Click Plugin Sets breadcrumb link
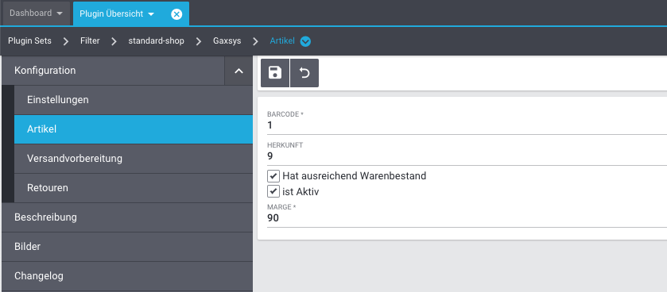Screen dimensions: 667x292 [x=29, y=41]
